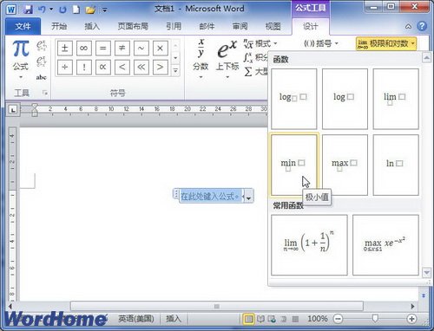The height and width of the screenshot is (331, 434).
Task: Click the abc normal text button
Action: [41, 77]
